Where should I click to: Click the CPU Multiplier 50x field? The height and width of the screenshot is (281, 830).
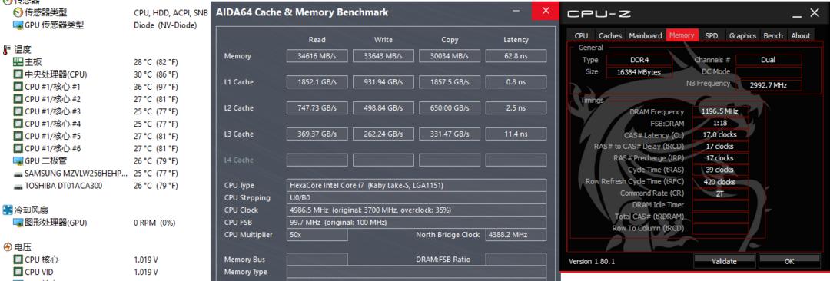(x=317, y=235)
